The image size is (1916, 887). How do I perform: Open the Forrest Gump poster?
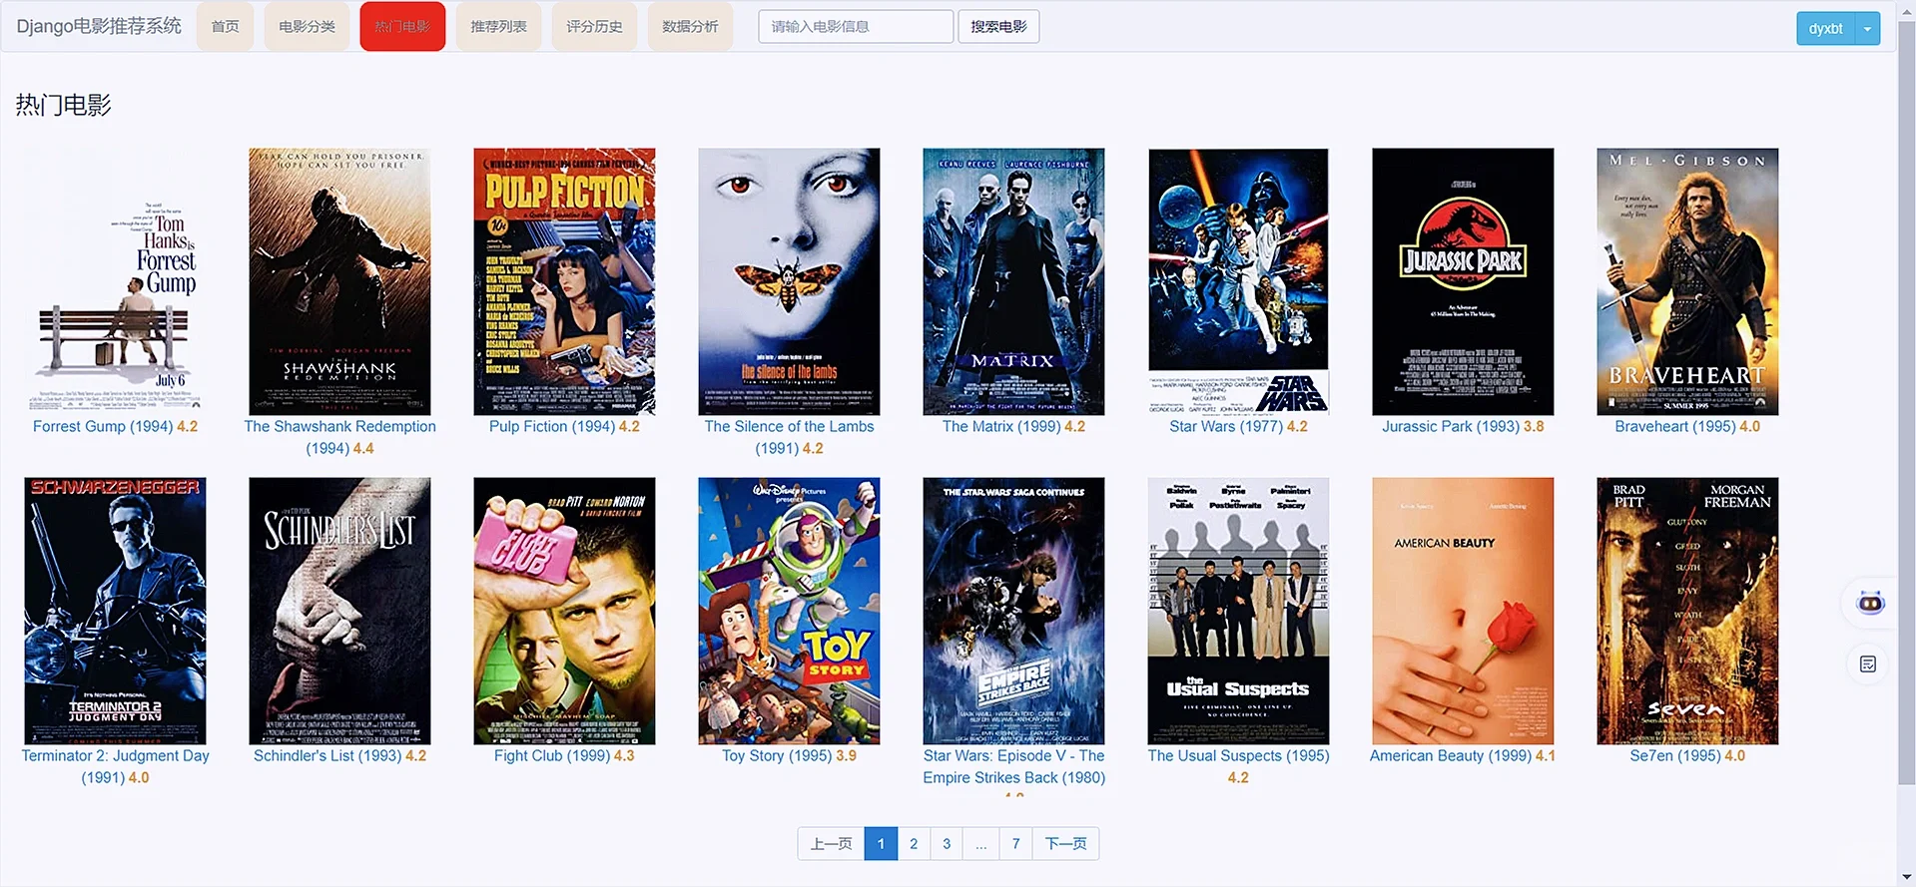[116, 281]
